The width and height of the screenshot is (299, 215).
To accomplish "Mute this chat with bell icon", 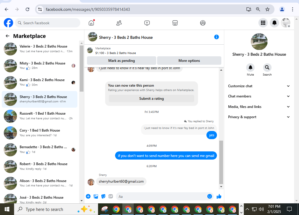I will click(x=250, y=67).
